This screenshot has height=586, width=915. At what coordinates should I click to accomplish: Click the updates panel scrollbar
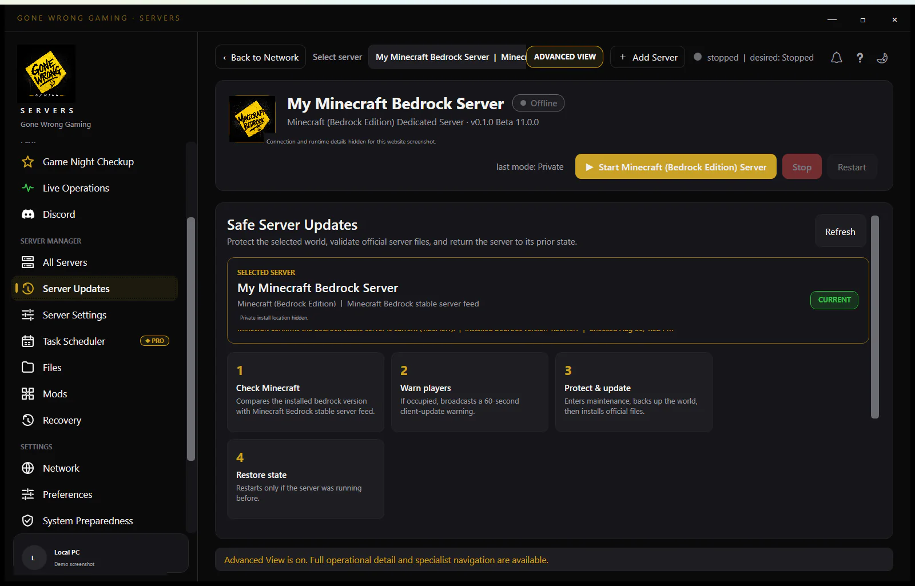click(875, 317)
